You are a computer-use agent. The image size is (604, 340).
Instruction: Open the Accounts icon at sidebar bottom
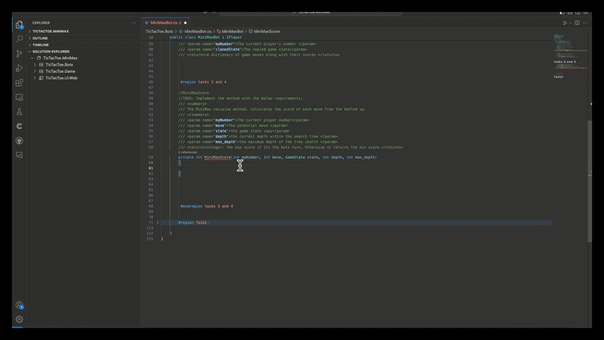click(x=19, y=305)
